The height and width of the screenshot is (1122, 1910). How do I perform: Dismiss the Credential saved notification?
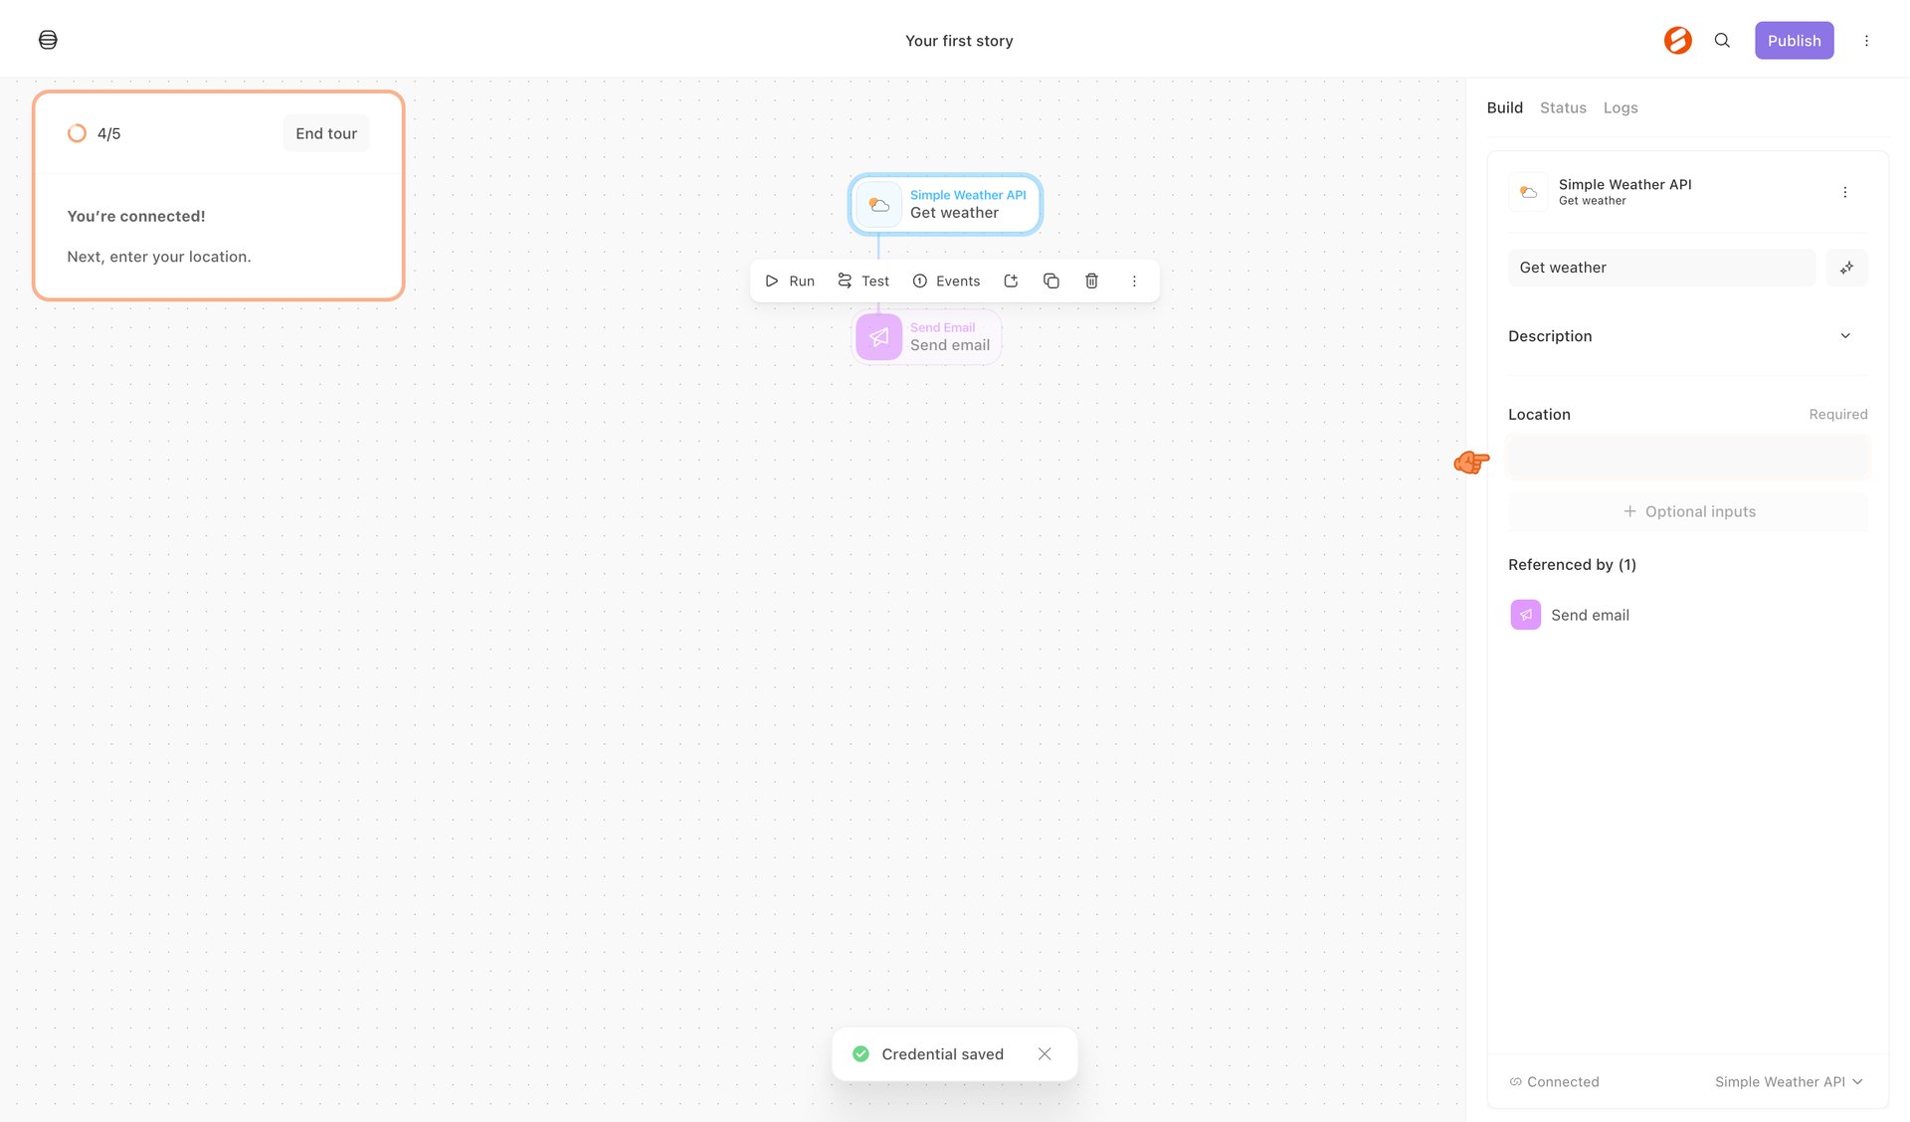[x=1045, y=1053]
